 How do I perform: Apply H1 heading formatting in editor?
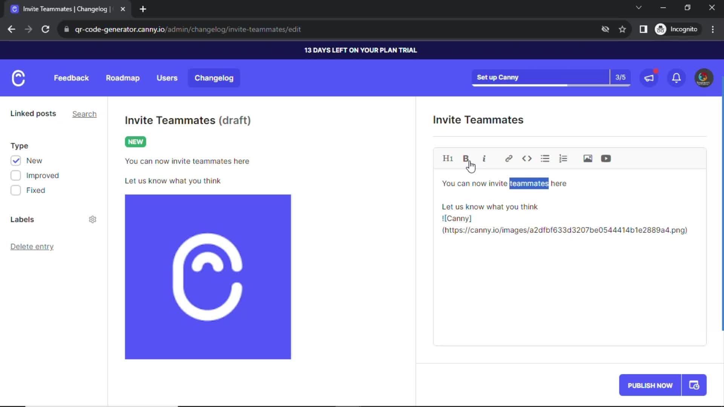click(448, 158)
